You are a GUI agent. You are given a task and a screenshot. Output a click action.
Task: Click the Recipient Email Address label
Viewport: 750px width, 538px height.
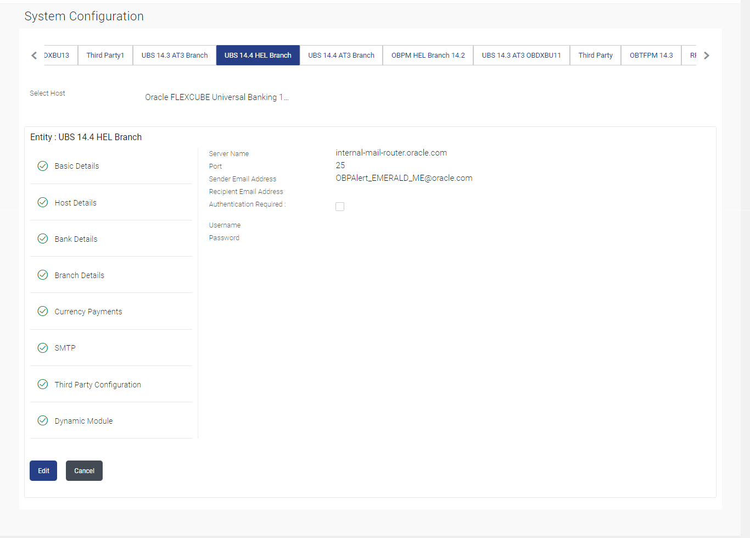click(x=246, y=192)
